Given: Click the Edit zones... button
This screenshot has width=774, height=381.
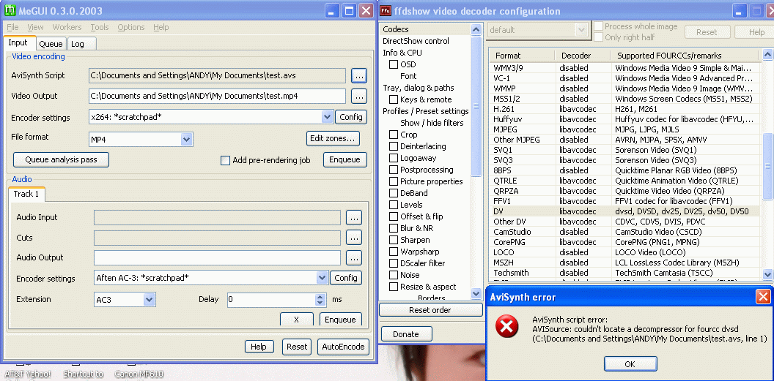Looking at the screenshot, I should pos(333,138).
